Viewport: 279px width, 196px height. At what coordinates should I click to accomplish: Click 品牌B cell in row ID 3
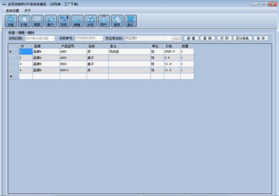click(x=46, y=64)
